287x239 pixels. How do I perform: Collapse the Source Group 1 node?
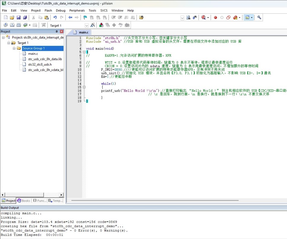pos(14,48)
